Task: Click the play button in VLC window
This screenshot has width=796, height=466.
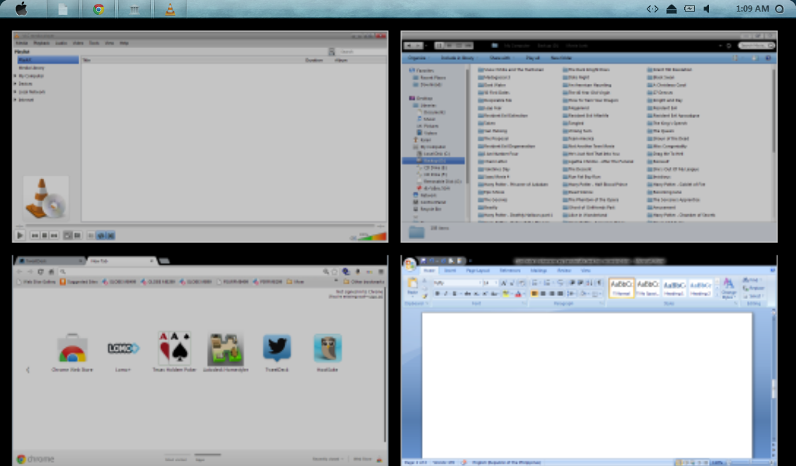Action: pos(19,235)
